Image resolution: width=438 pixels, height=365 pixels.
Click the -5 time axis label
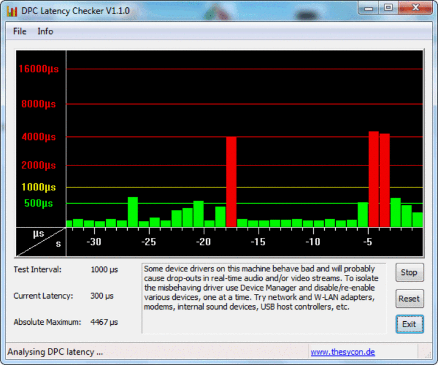[367, 242]
